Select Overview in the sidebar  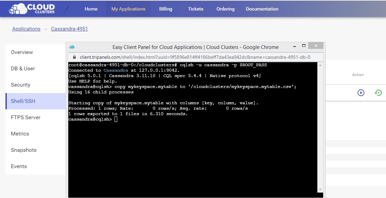click(35, 52)
